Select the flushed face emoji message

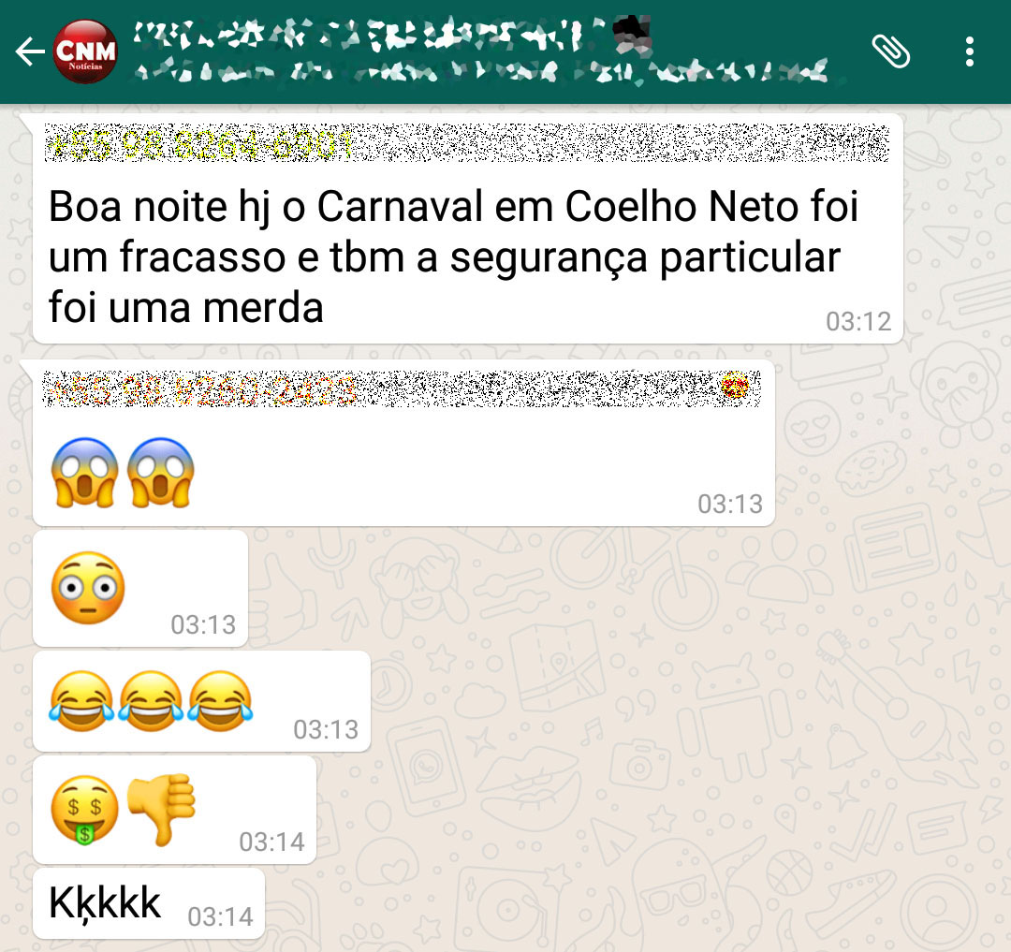point(140,589)
